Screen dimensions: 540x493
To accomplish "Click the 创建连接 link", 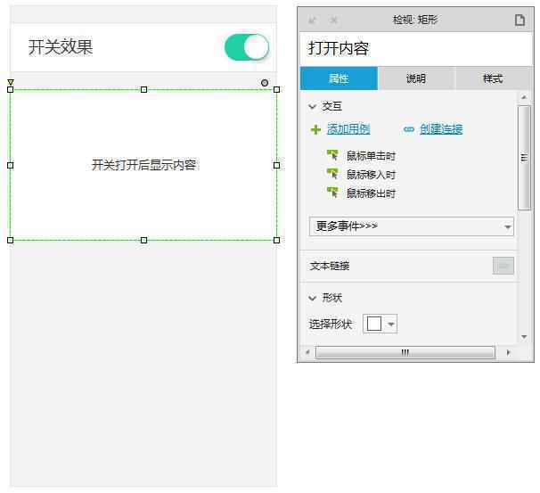I will [441, 129].
